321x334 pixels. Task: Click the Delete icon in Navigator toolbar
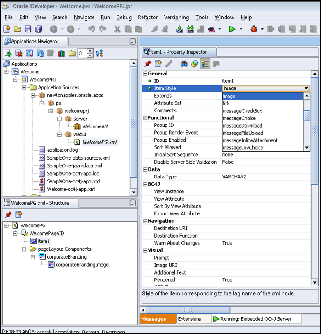click(19, 53)
